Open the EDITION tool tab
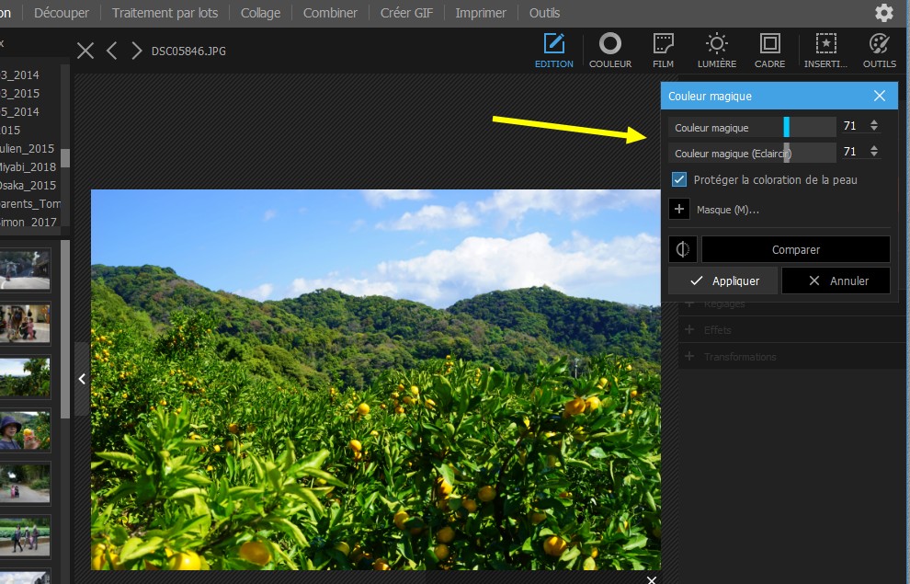This screenshot has width=910, height=584. point(553,51)
